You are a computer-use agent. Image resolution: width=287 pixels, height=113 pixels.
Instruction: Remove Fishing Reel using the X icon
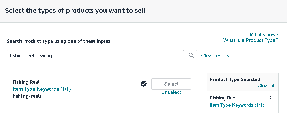272,98
